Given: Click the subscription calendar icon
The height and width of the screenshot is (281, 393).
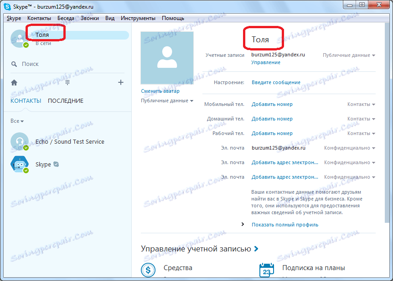Looking at the screenshot, I should pyautogui.click(x=267, y=270).
